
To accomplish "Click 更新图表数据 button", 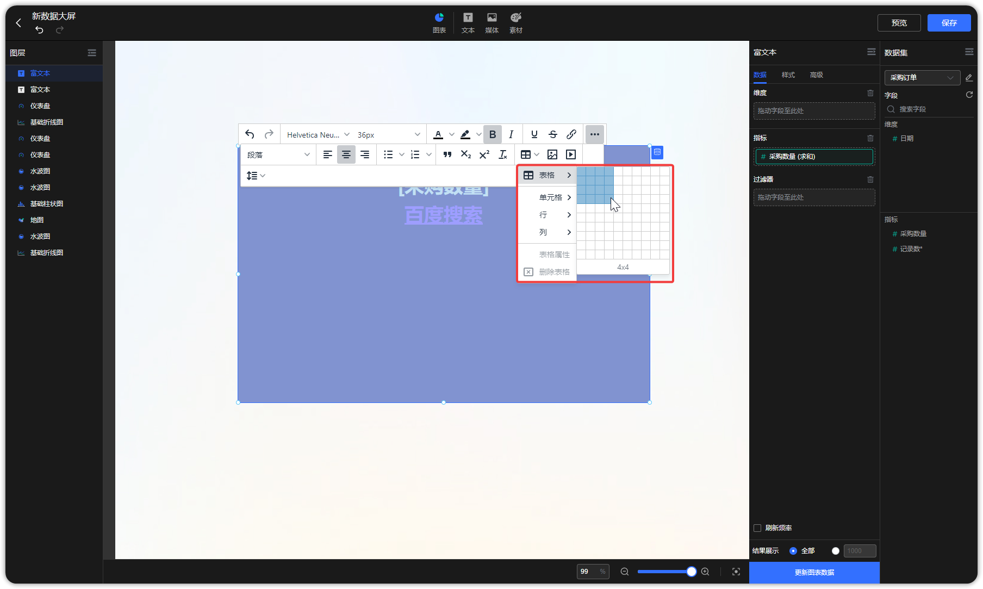I will [814, 573].
